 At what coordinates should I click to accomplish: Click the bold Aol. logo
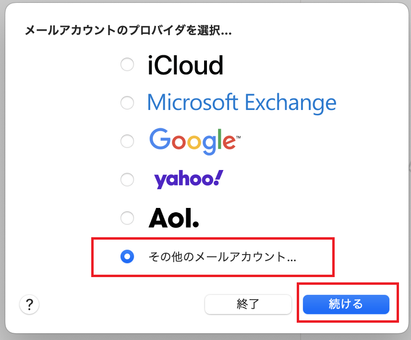[174, 218]
